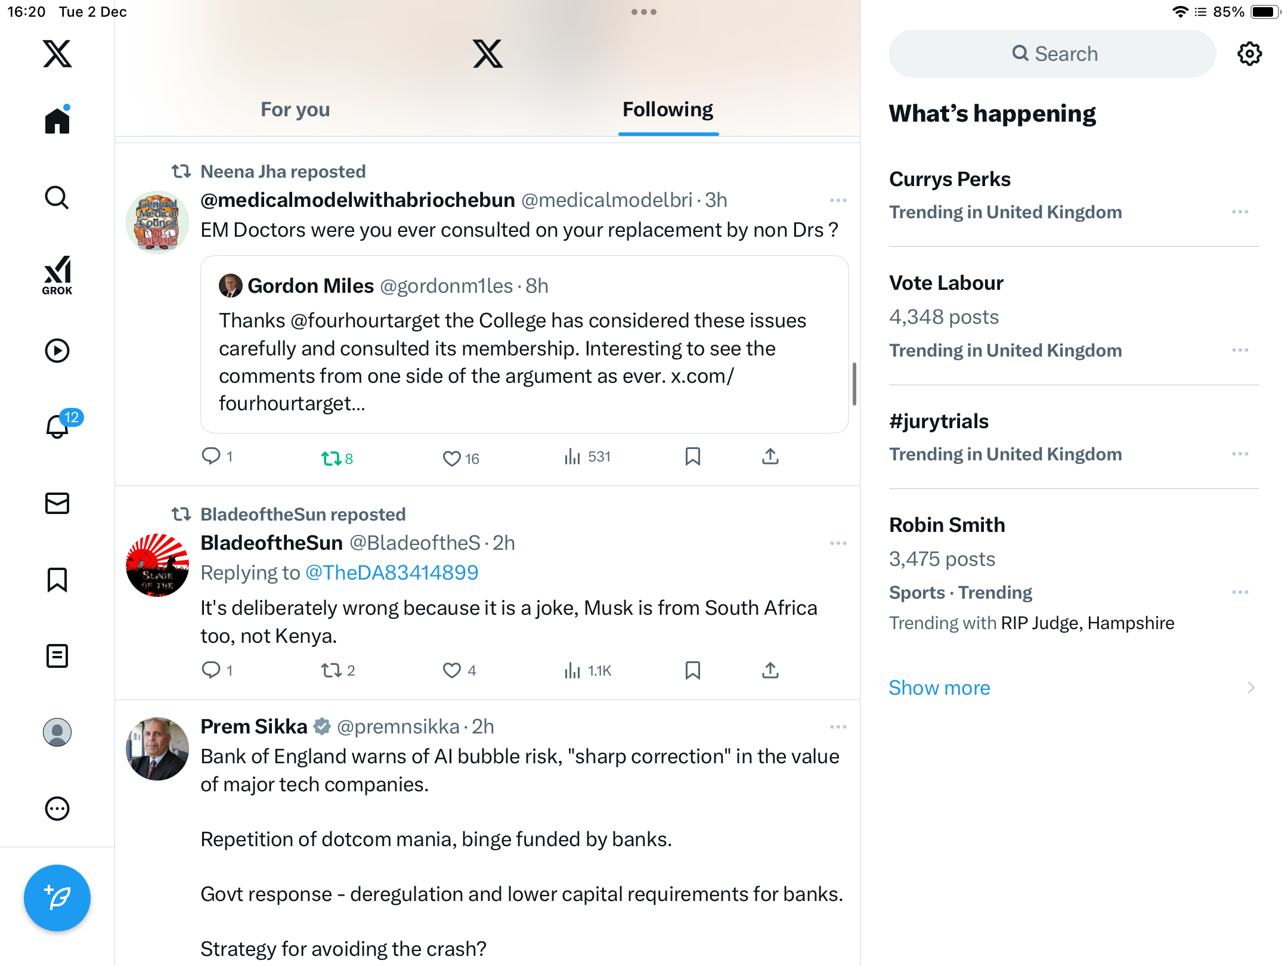Open more options for Vote Labour trend
The image size is (1288, 966).
pyautogui.click(x=1240, y=350)
